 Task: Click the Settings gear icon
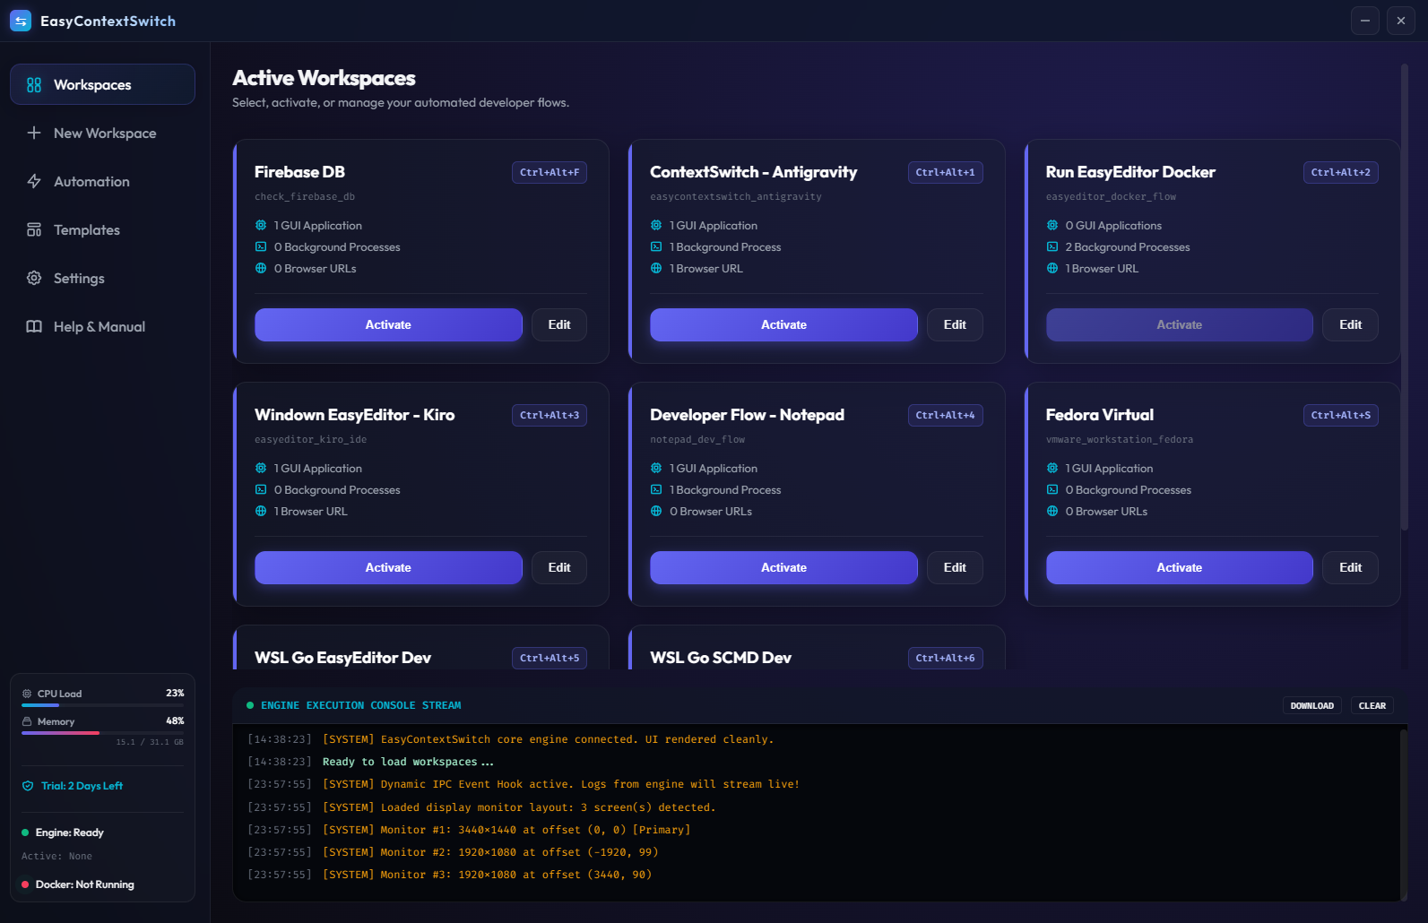(x=34, y=278)
